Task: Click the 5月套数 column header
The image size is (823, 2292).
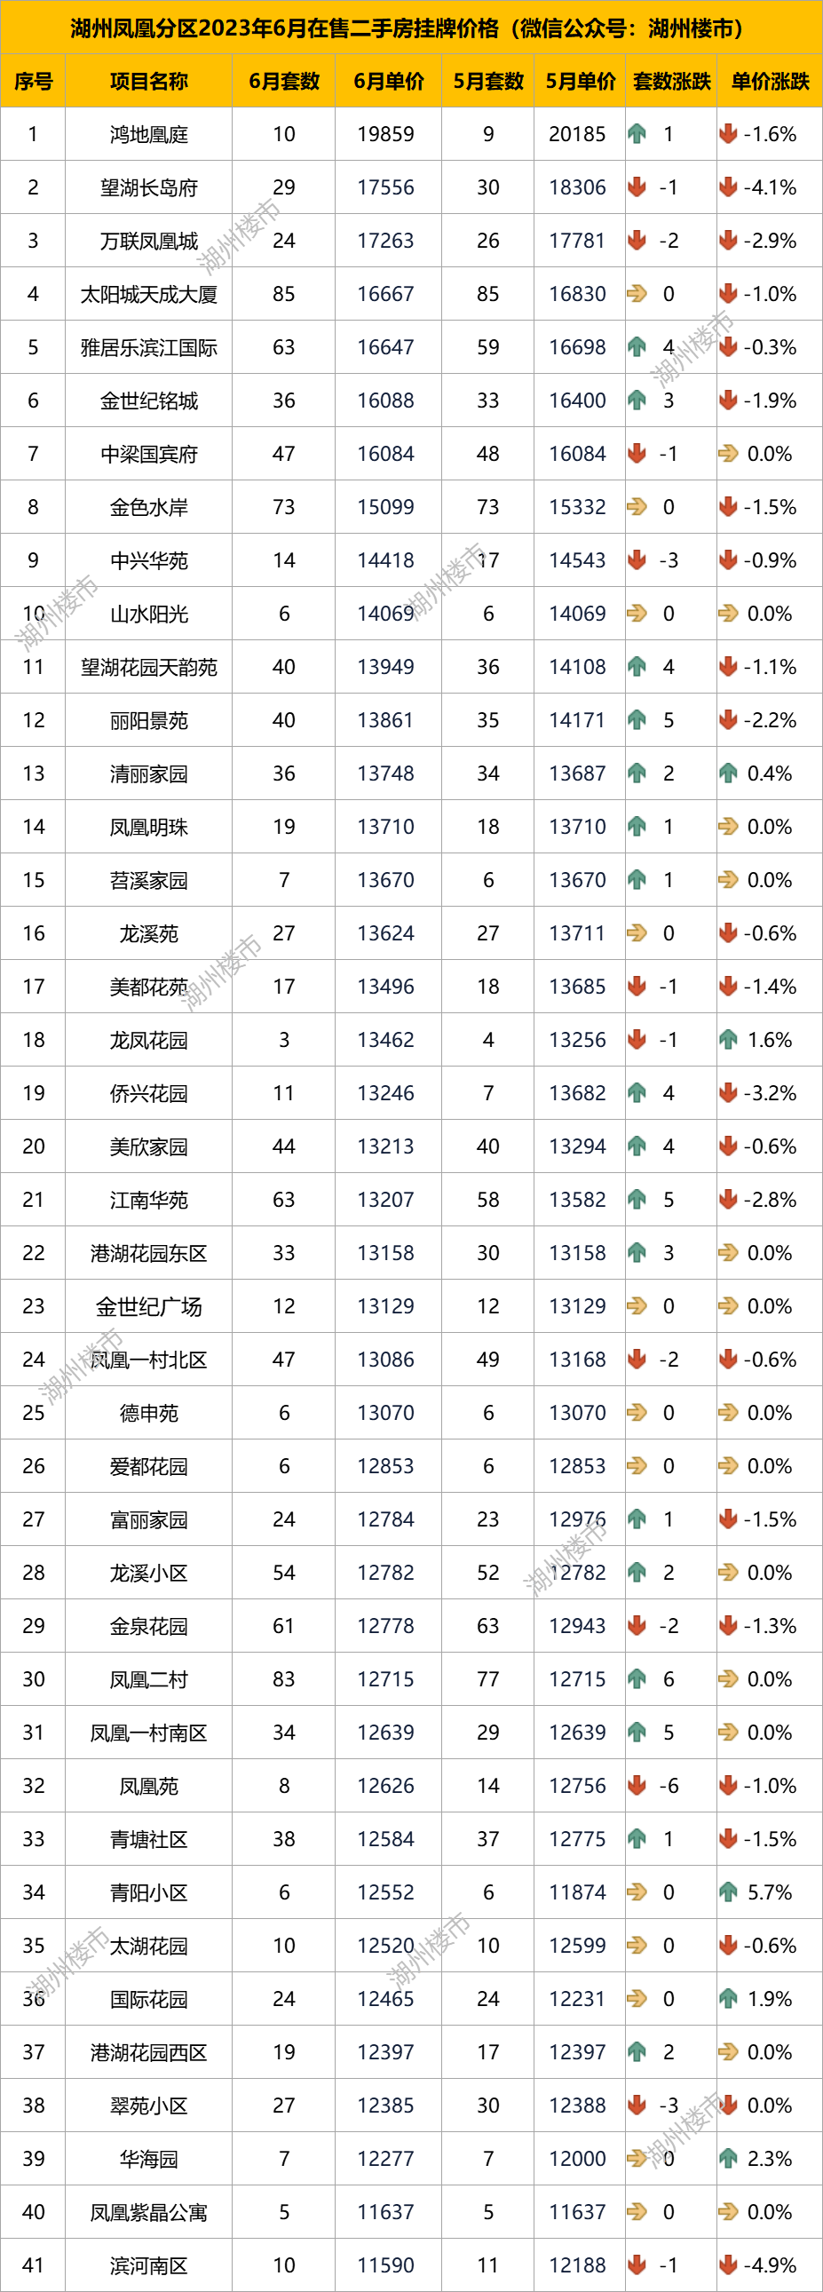Action: click(488, 82)
